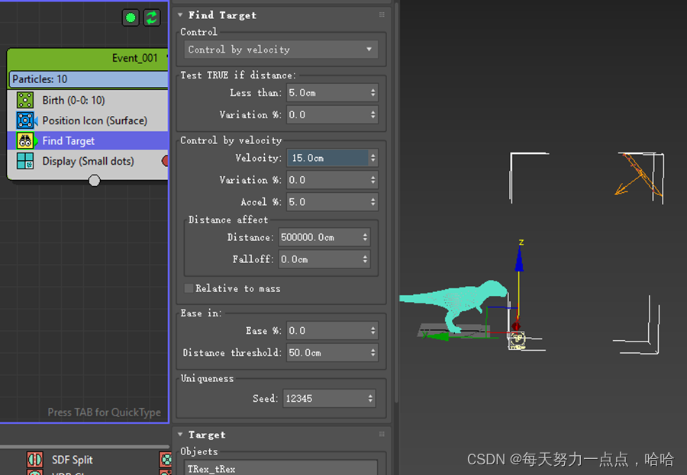Click the Find Target binoculars icon
This screenshot has width=687, height=475.
point(25,141)
